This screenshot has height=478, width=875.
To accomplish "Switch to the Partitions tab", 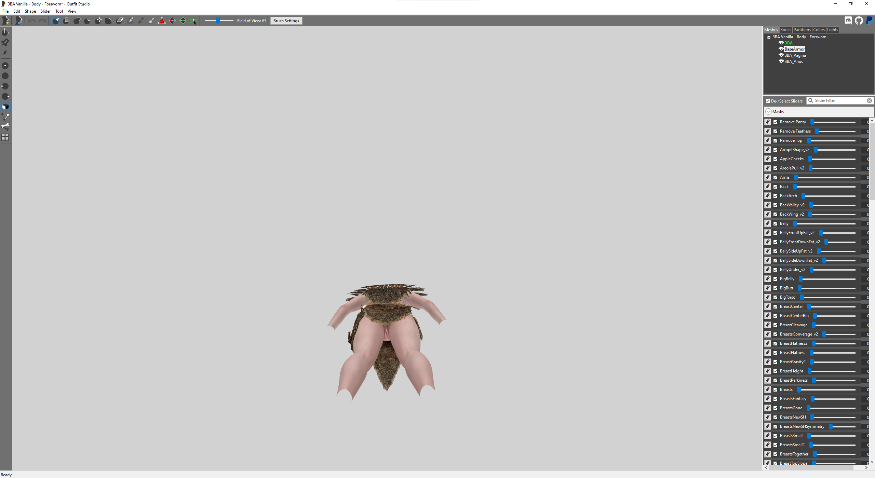I will click(802, 30).
